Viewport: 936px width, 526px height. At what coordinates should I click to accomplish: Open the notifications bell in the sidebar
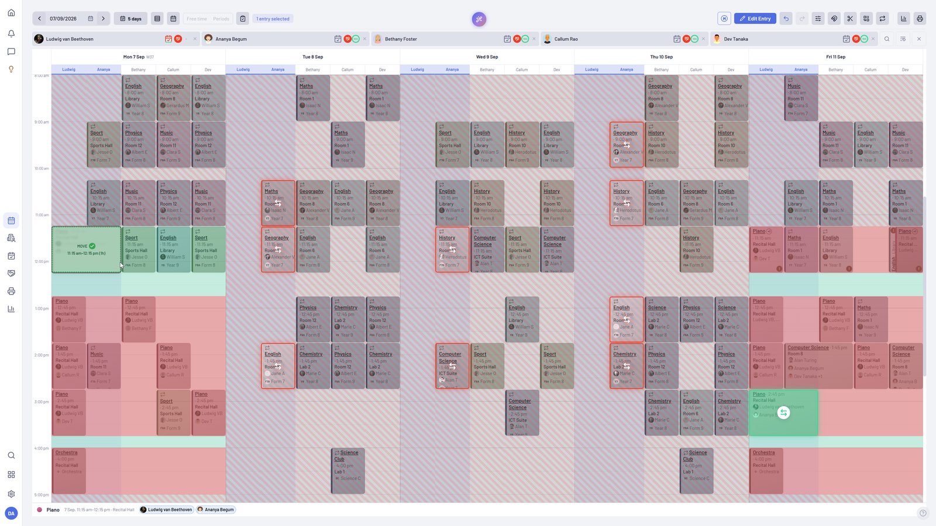(x=11, y=34)
